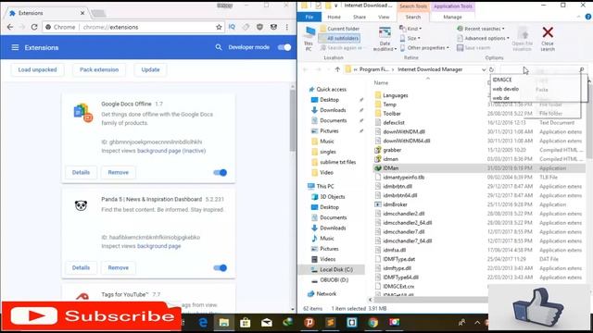Viewport: 593px width, 333px height.
Task: Open Google Docs Offline background page link
Action: click(171, 151)
